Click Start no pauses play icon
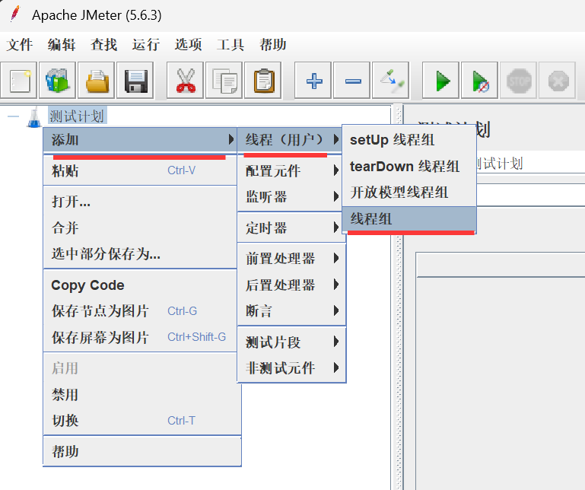 480,81
